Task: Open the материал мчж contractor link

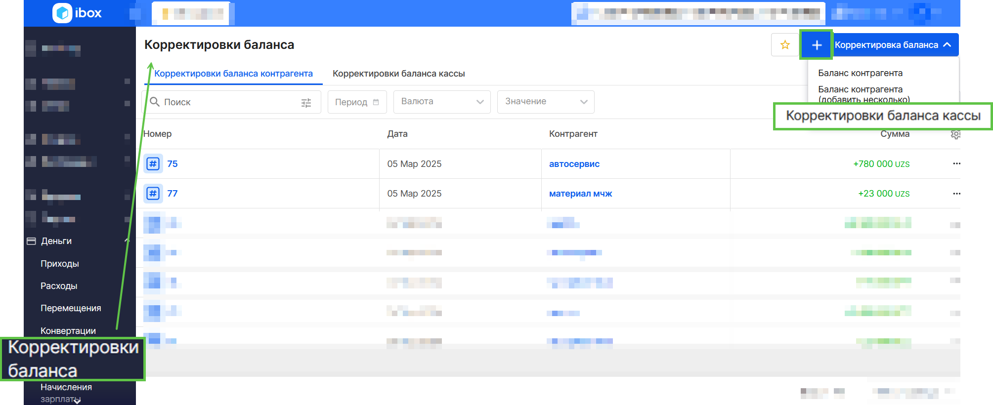Action: [580, 194]
